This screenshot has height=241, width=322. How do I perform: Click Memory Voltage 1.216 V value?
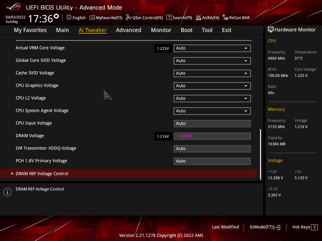[x=301, y=127]
